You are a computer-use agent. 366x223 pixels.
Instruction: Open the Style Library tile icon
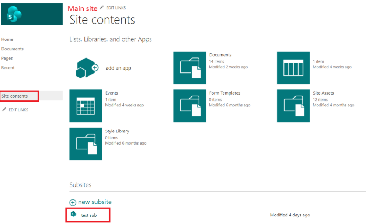(x=86, y=144)
